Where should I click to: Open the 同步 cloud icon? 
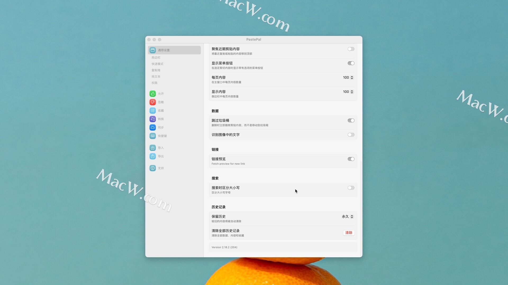[153, 127]
